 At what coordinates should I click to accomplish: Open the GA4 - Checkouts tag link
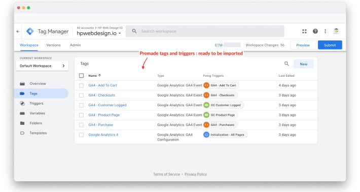click(x=102, y=95)
